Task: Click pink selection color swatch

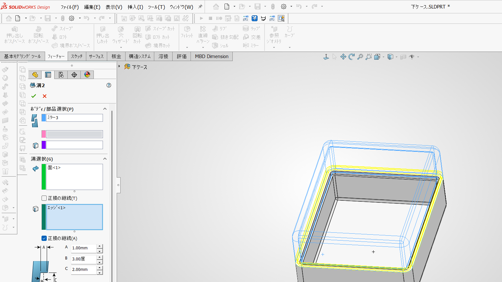Action: coord(44,134)
